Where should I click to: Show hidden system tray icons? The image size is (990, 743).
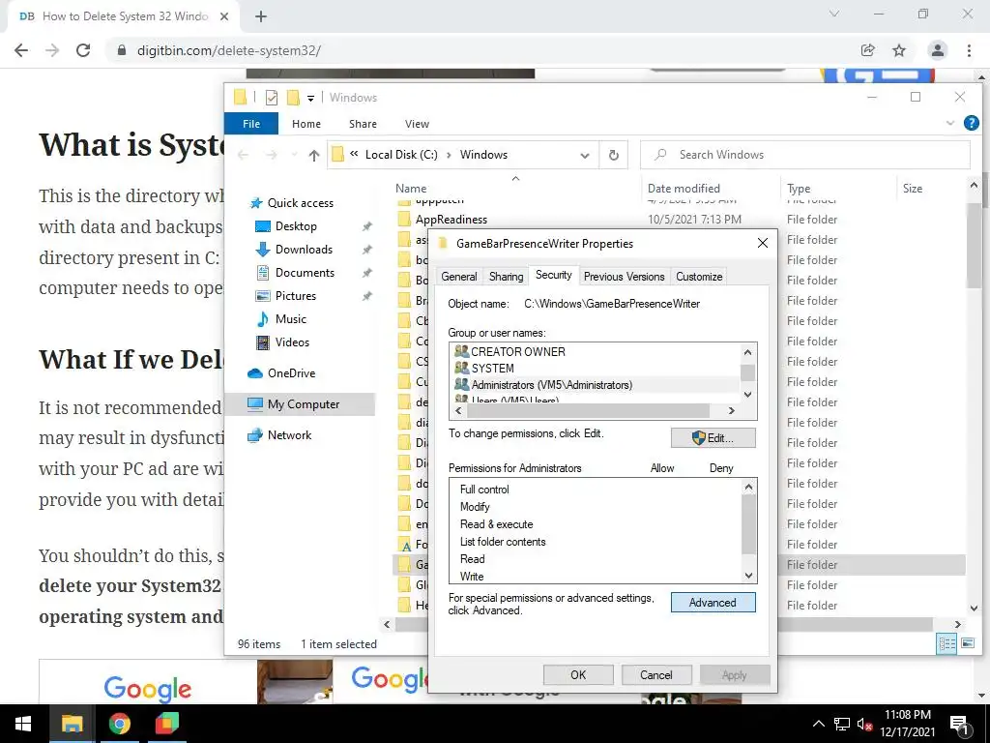[818, 724]
